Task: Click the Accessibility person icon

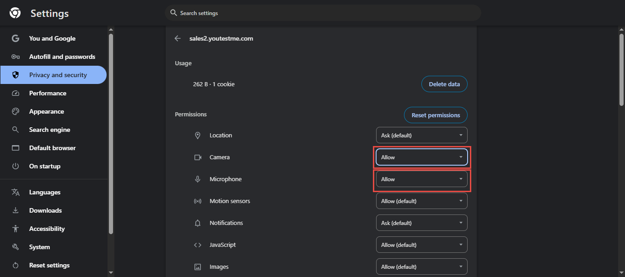Action: (16, 229)
